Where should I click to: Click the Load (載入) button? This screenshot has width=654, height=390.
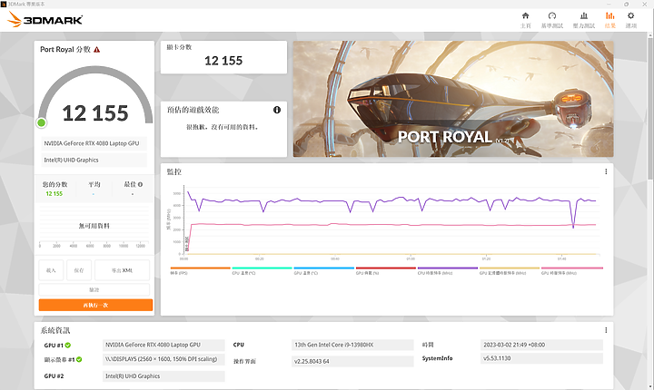point(51,270)
